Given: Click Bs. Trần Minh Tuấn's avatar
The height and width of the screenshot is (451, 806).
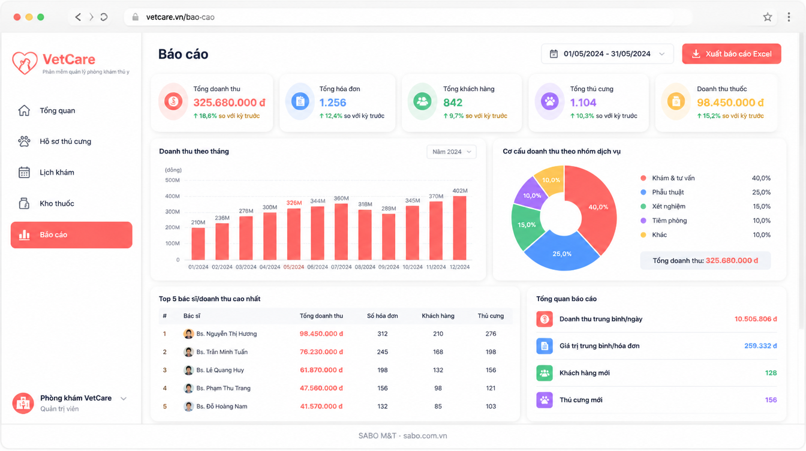Looking at the screenshot, I should pyautogui.click(x=188, y=352).
